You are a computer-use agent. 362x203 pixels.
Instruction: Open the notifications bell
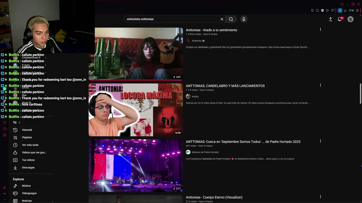click(x=340, y=19)
